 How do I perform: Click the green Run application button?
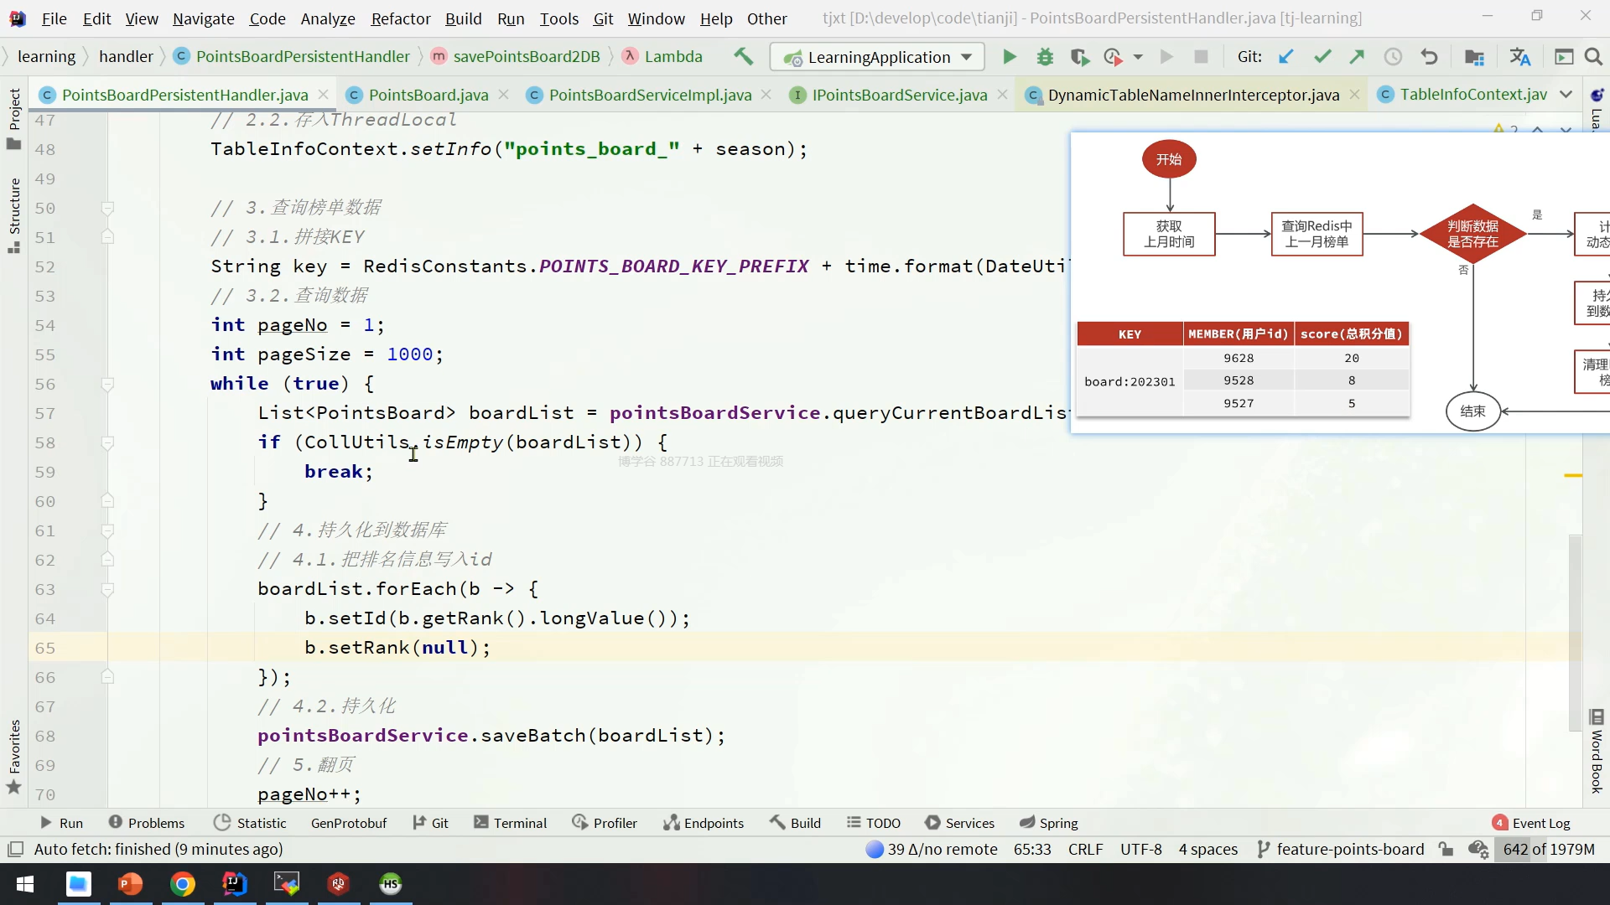click(x=1010, y=57)
